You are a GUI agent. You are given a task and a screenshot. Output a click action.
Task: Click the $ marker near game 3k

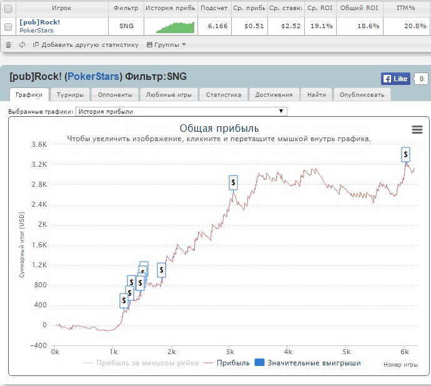tap(233, 182)
